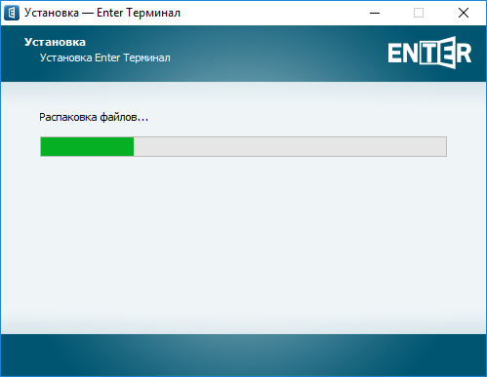This screenshot has height=377, width=487.
Task: Minimize the Установка — Enter Терминал window
Action: (375, 13)
